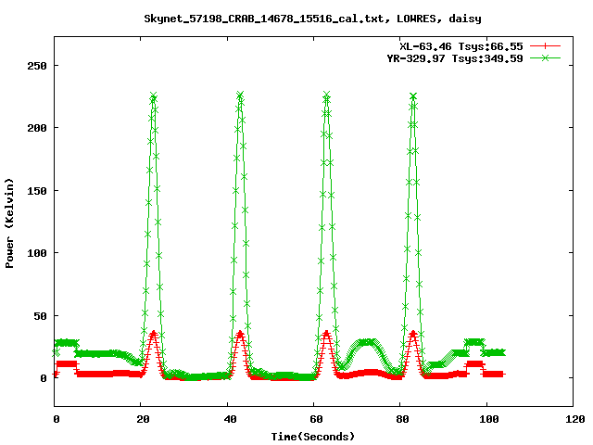Click the red peak near 83 seconds
Viewport: 593px width, 445px height.
coord(413,334)
